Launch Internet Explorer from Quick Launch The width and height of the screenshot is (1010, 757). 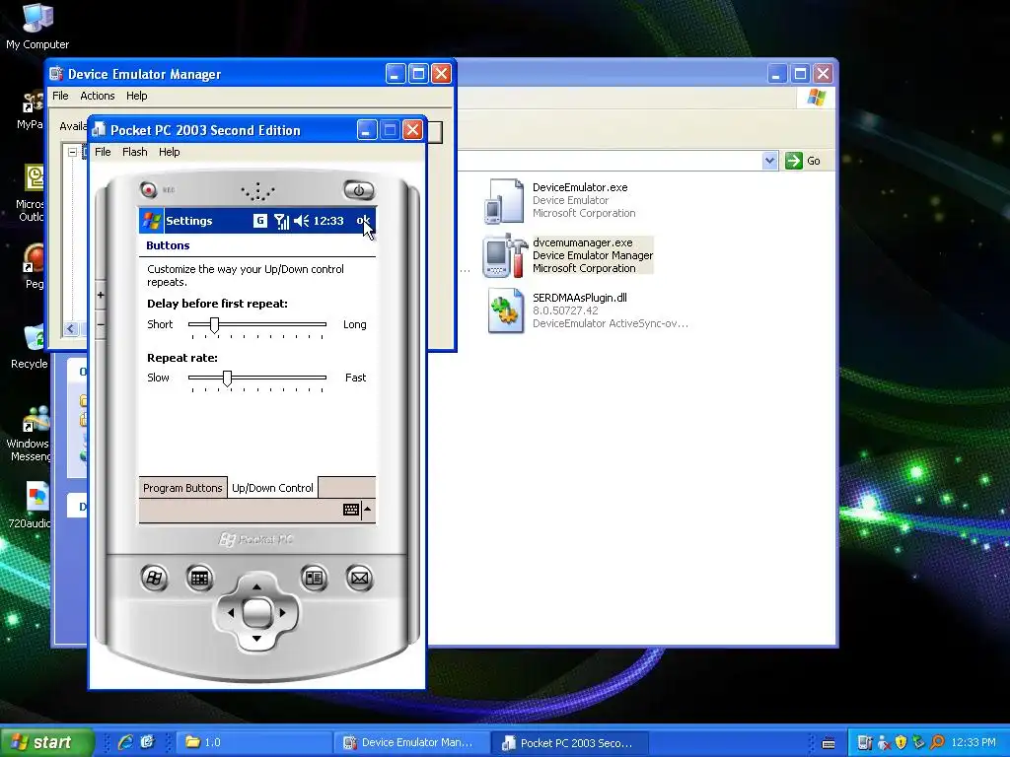[x=125, y=742]
